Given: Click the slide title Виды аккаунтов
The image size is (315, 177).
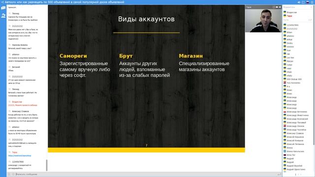Looking at the screenshot, I should point(146,19).
